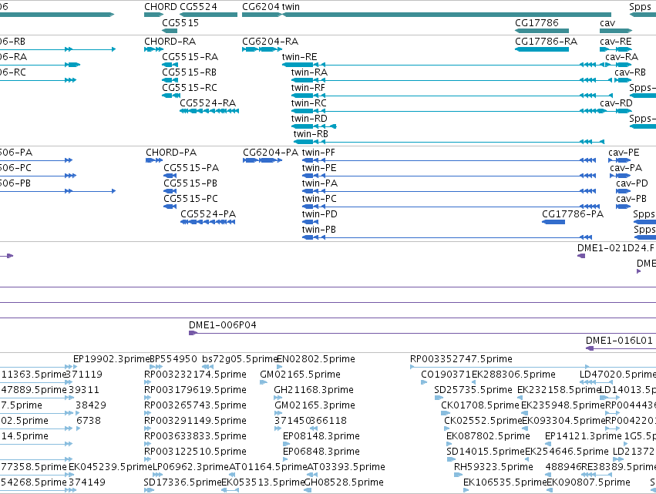This screenshot has height=494, width=656.
Task: Select transcript CG5515-RC
Action: point(190,87)
